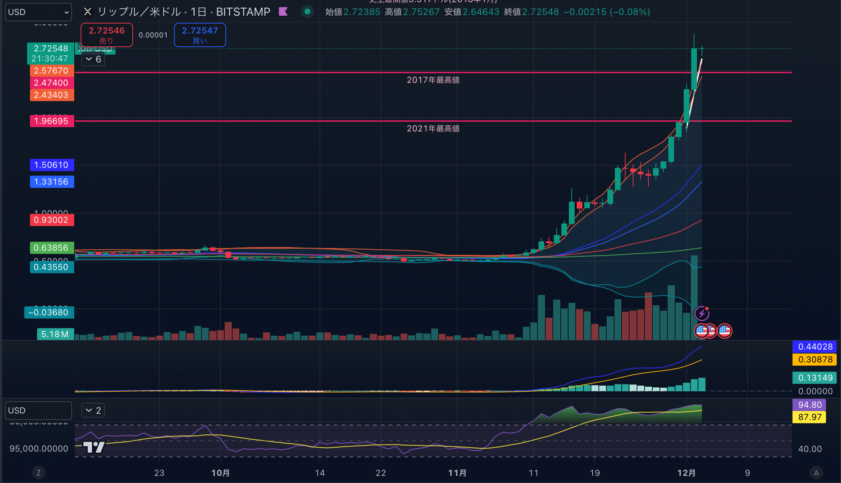Click RSI value label 94.80
Screen dimensions: 841x483
coord(809,405)
